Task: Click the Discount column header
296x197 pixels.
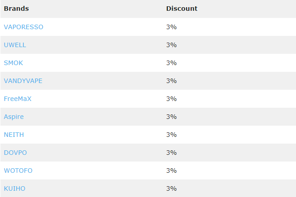Action: pos(182,9)
